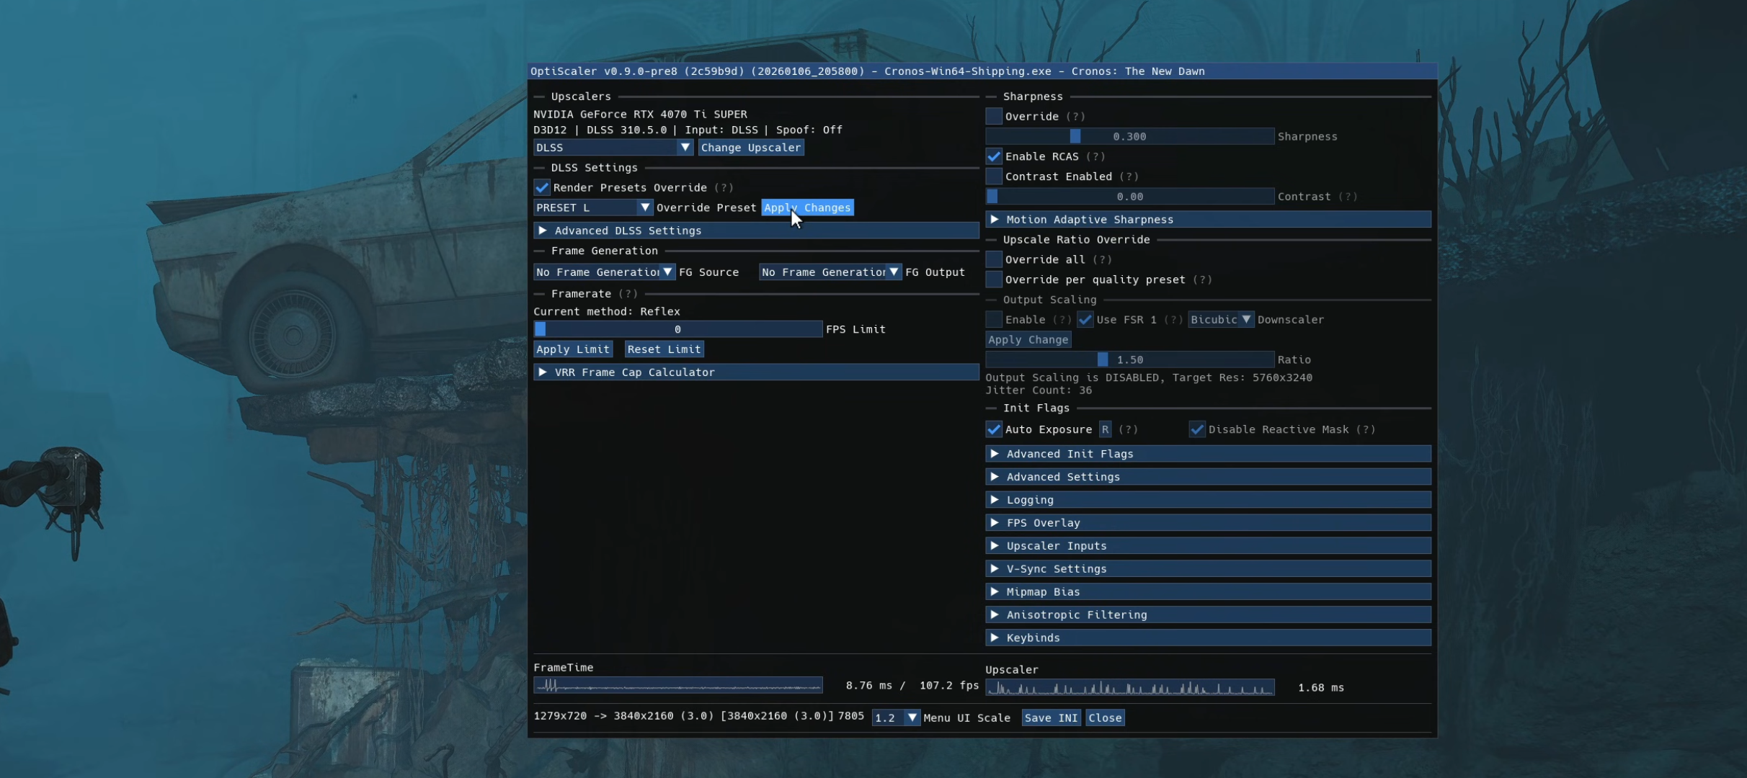Expand FPS Overlay settings
This screenshot has height=778, width=1747.
995,523
